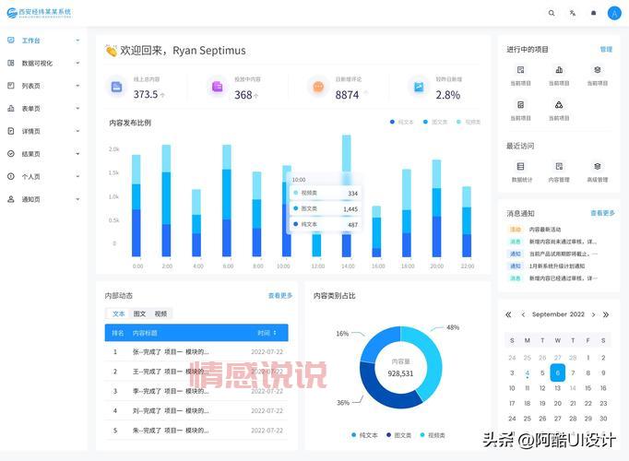Image resolution: width=629 pixels, height=461 pixels.
Task: Go to next month in calendar
Action: coord(593,314)
